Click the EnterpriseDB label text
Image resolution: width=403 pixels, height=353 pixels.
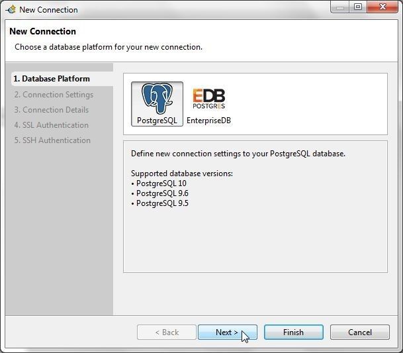(x=208, y=121)
